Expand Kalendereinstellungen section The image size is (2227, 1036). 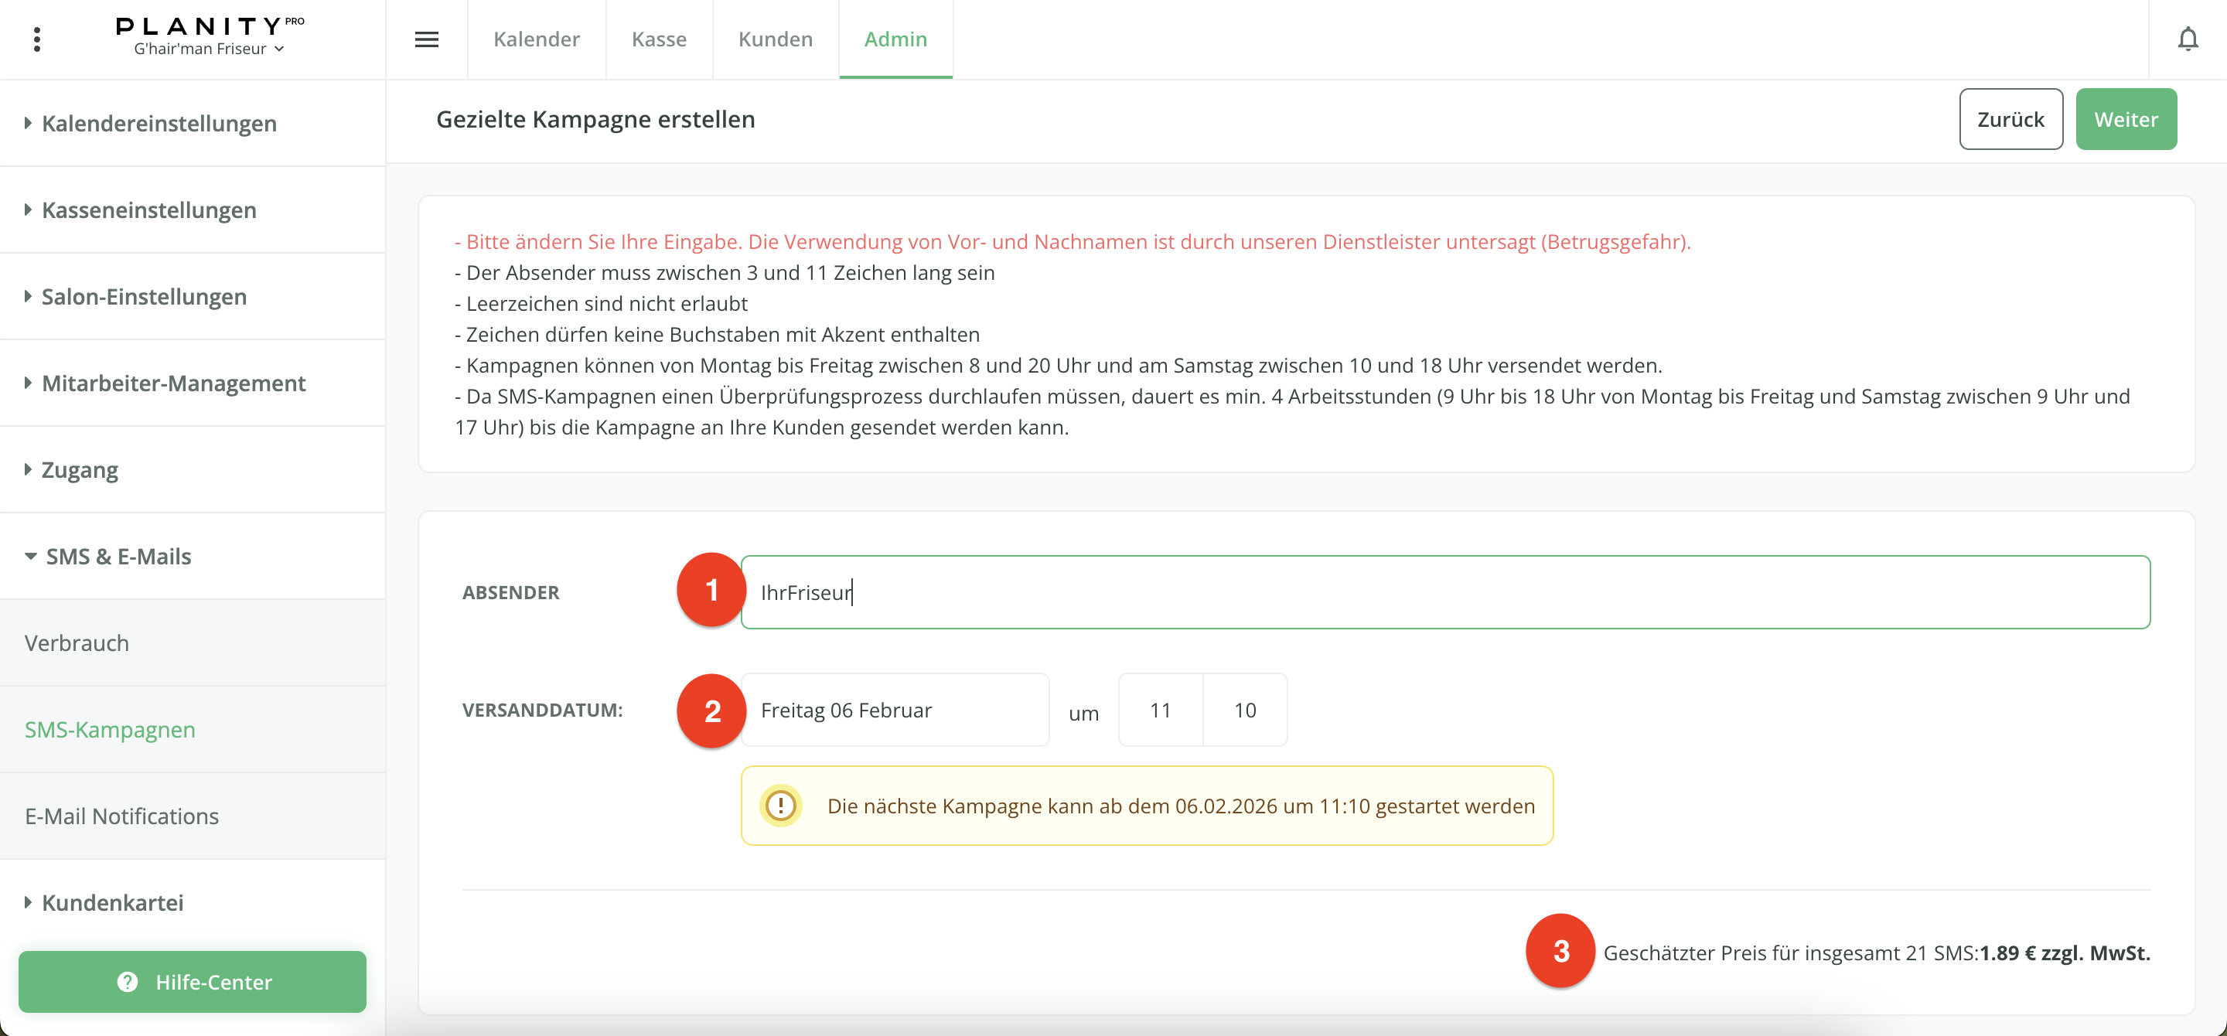click(159, 124)
